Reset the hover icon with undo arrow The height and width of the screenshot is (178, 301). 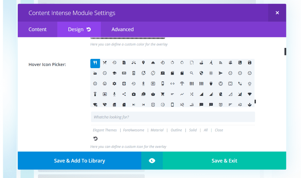coord(95,139)
